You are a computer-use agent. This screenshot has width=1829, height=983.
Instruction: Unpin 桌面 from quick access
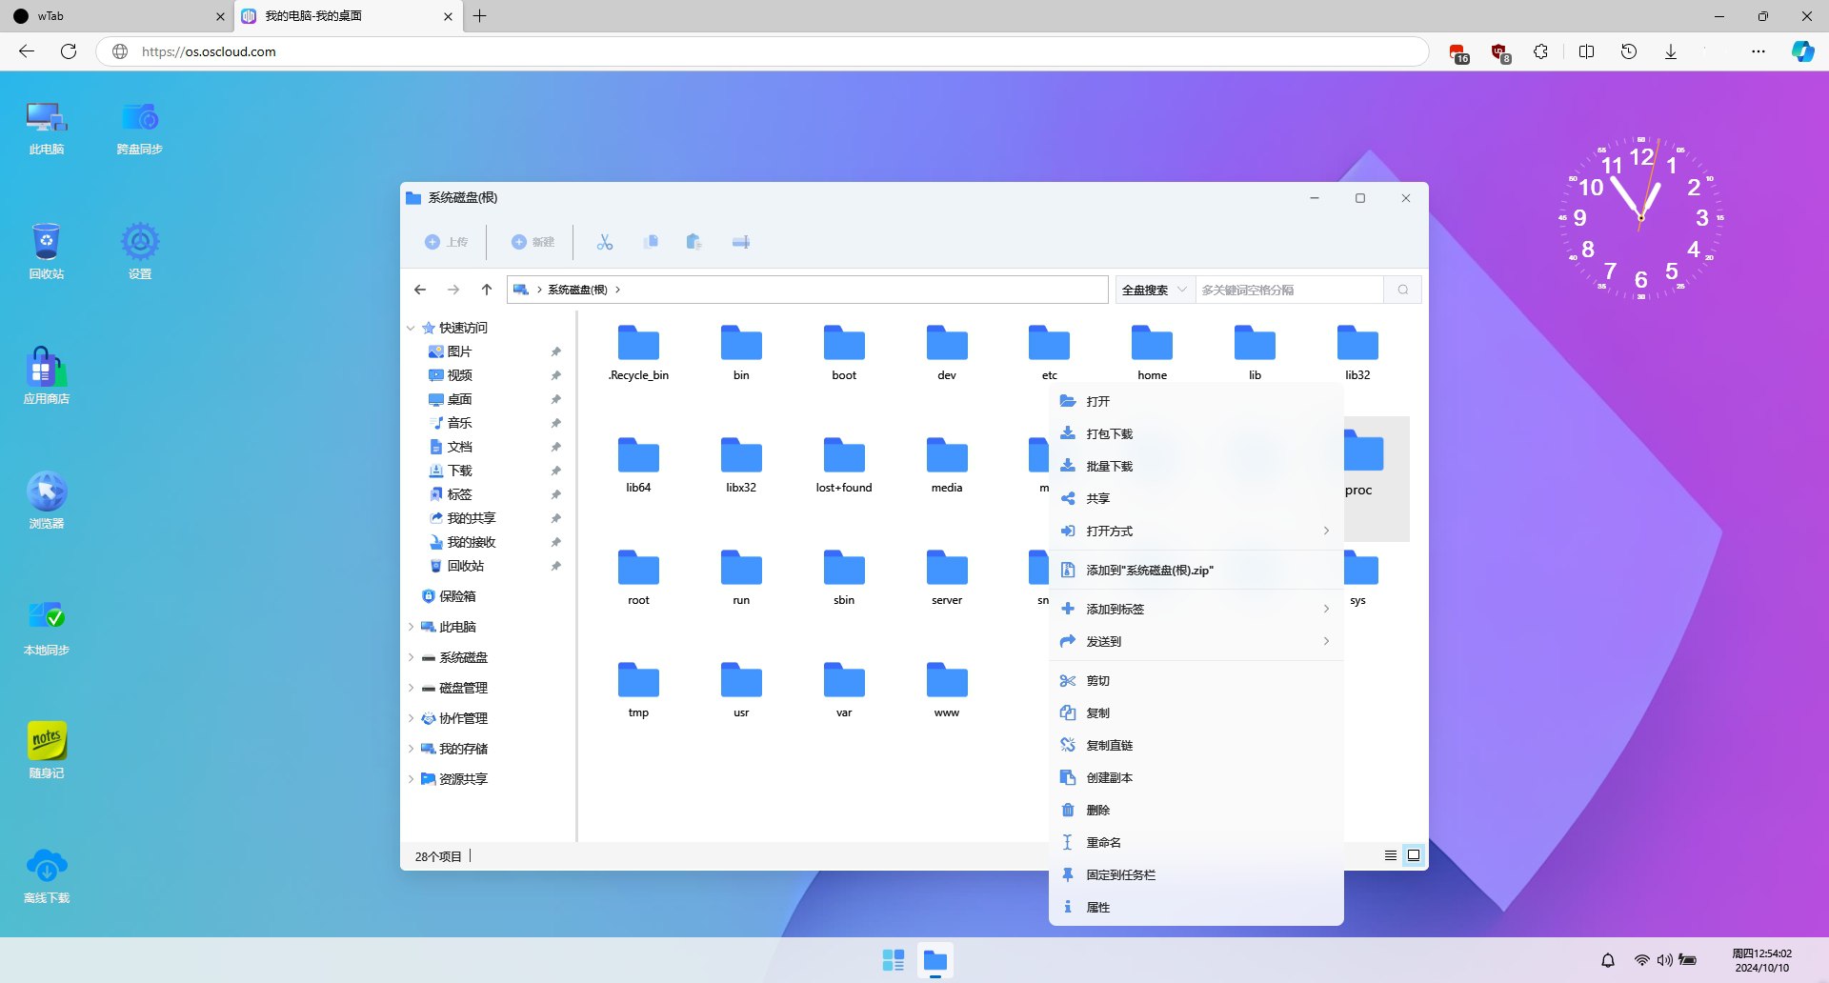point(556,399)
